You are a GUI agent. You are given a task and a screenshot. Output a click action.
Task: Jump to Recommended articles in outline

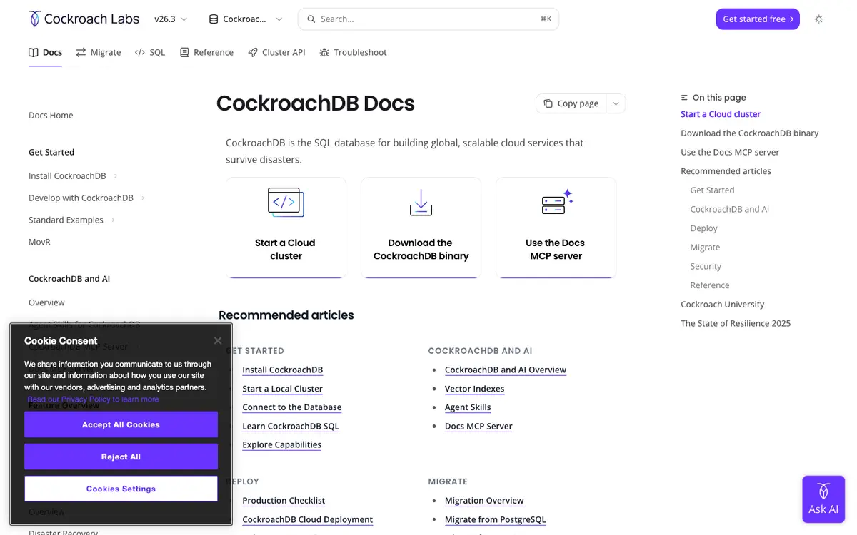tap(726, 171)
